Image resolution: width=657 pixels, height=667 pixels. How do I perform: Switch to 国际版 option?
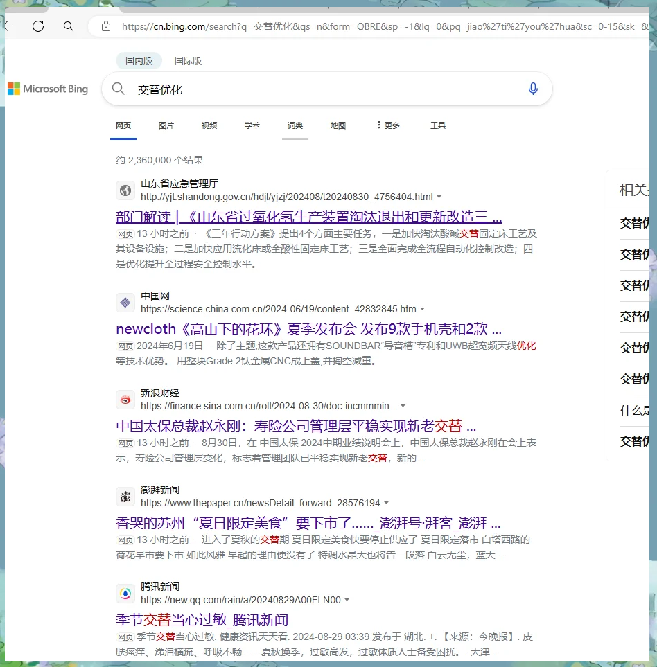(x=188, y=61)
